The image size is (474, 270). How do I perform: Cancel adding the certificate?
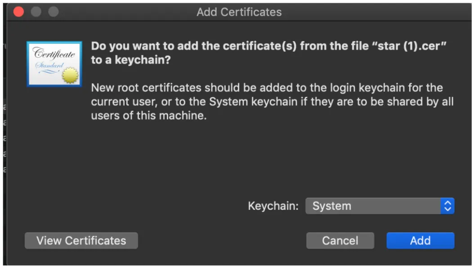coord(340,240)
